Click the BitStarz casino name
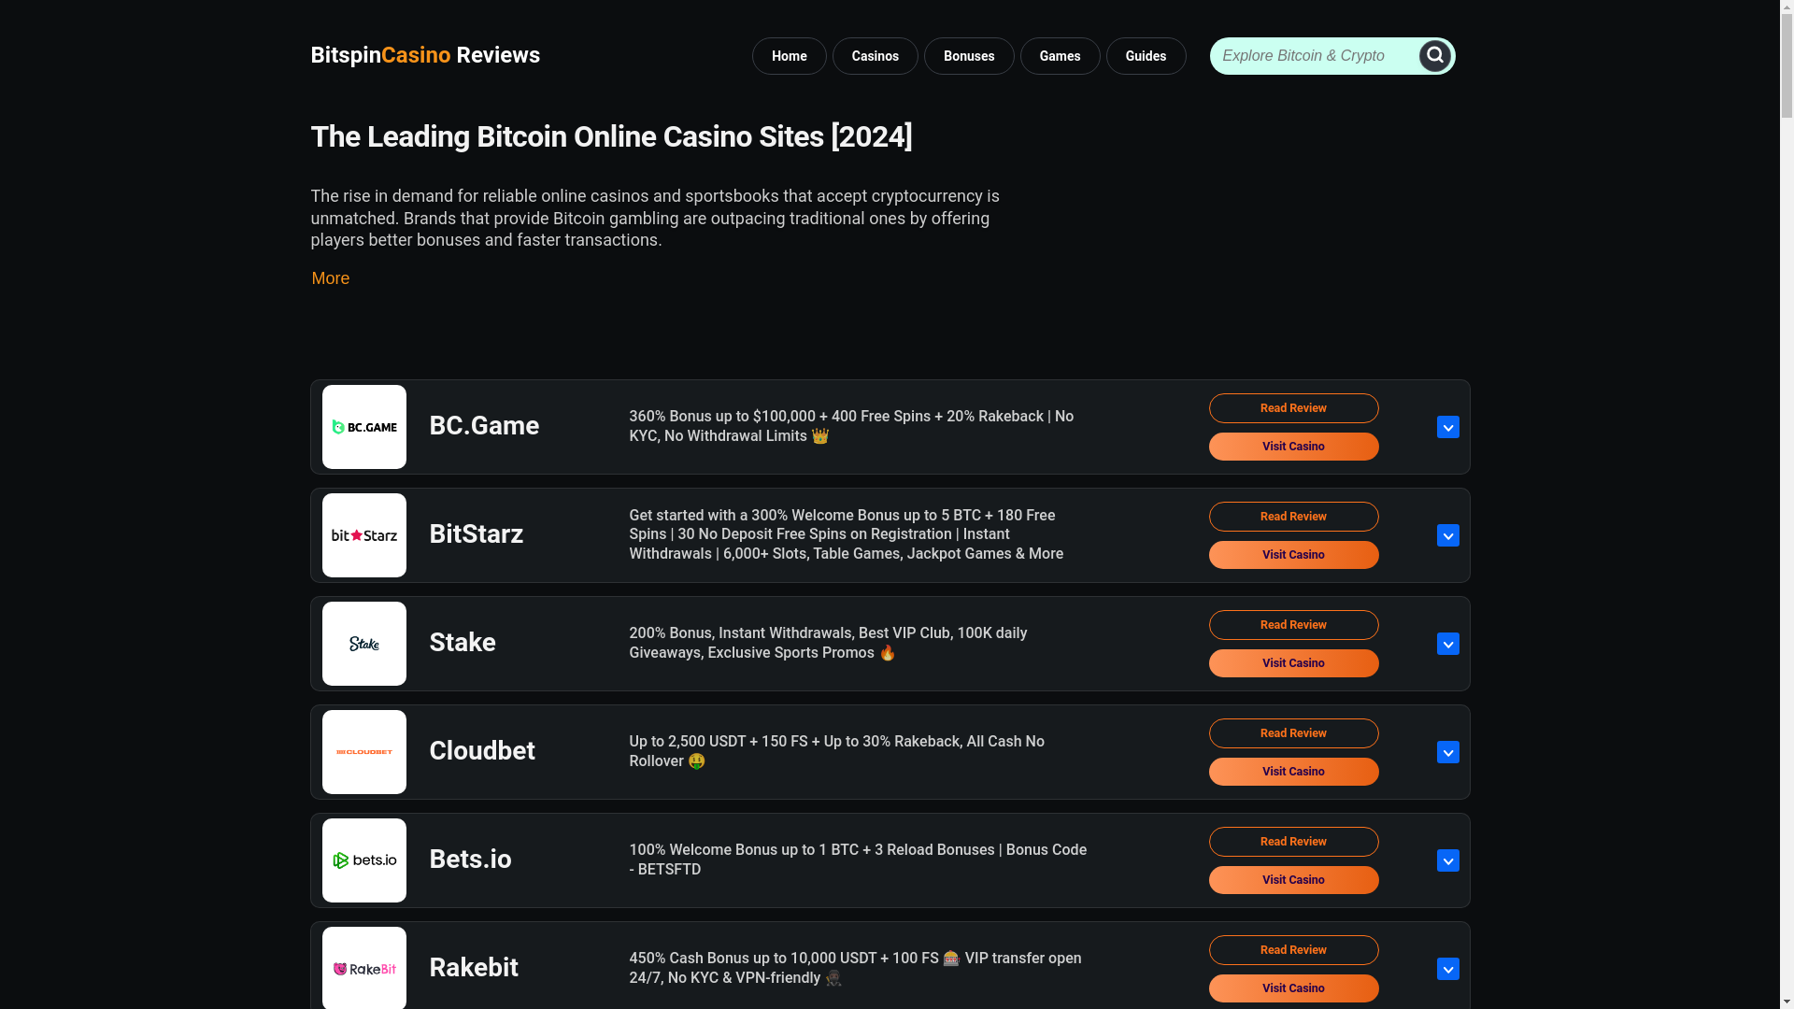The image size is (1794, 1009). point(477,534)
